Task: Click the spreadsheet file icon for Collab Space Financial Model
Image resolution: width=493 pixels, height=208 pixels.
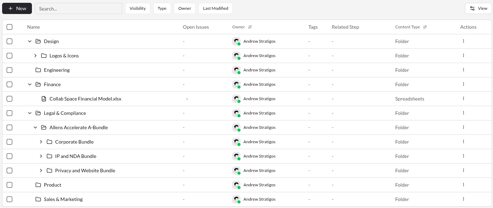Action: [x=44, y=99]
